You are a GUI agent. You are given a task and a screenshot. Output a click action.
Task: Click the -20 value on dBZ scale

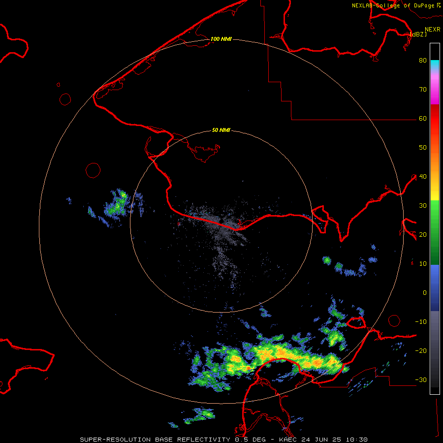[421, 351]
